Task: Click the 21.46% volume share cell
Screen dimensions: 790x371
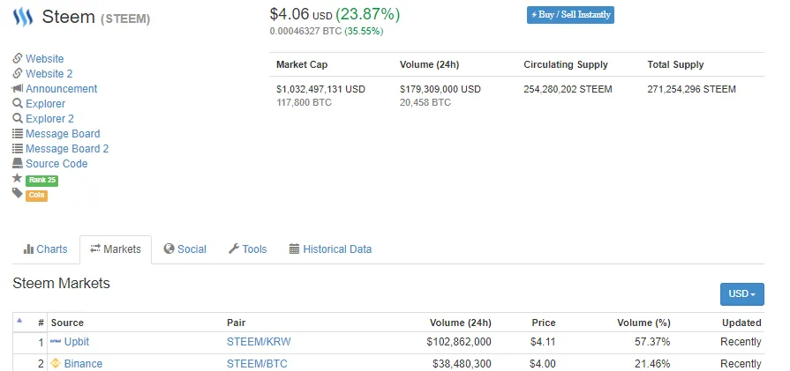Action: pyautogui.click(x=652, y=363)
